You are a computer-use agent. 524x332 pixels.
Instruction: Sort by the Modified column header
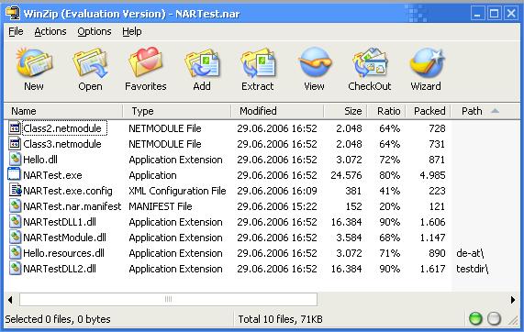pyautogui.click(x=277, y=111)
